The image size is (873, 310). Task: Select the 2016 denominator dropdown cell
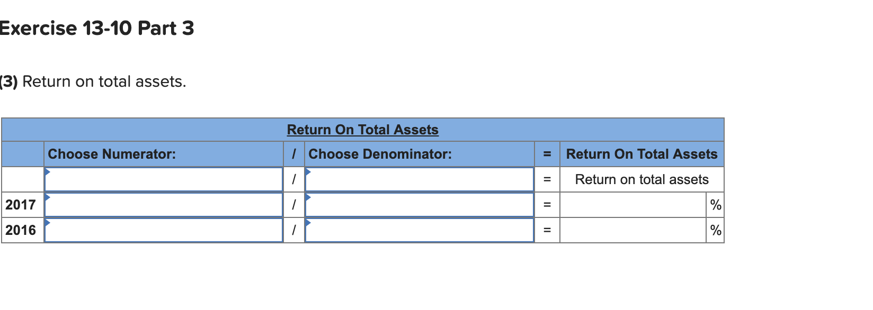tap(418, 230)
